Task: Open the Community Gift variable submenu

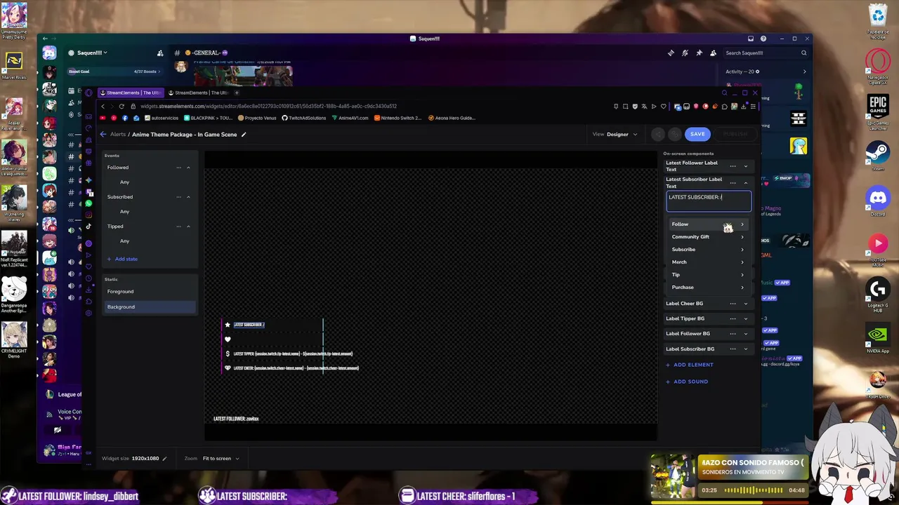Action: pyautogui.click(x=707, y=237)
